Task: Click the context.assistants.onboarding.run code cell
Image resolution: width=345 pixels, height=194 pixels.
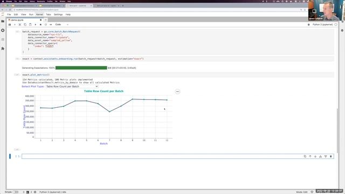Action: point(178,59)
